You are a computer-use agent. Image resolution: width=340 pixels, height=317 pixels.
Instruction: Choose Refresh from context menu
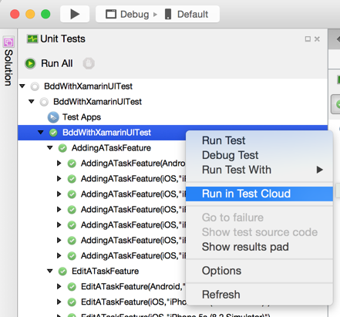[x=259, y=295]
